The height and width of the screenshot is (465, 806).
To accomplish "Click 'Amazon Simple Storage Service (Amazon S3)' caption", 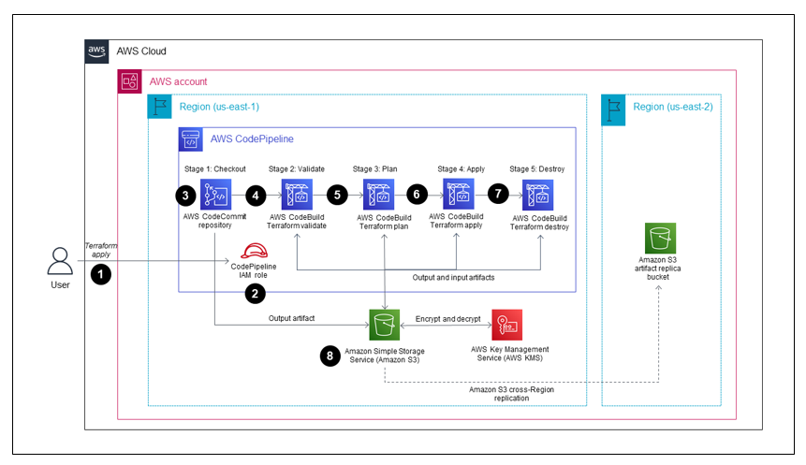I will point(385,356).
